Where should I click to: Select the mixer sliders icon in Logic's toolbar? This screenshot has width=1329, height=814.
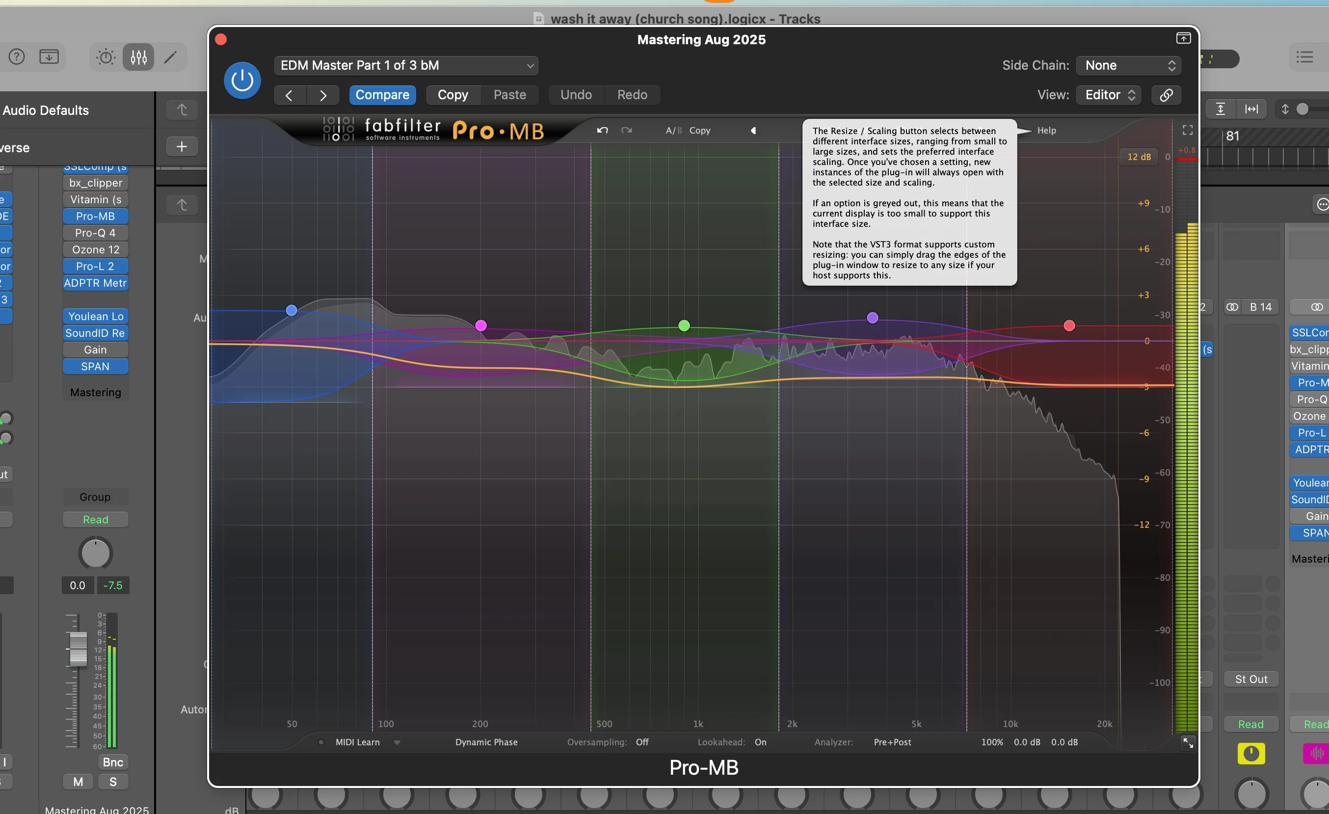point(138,56)
